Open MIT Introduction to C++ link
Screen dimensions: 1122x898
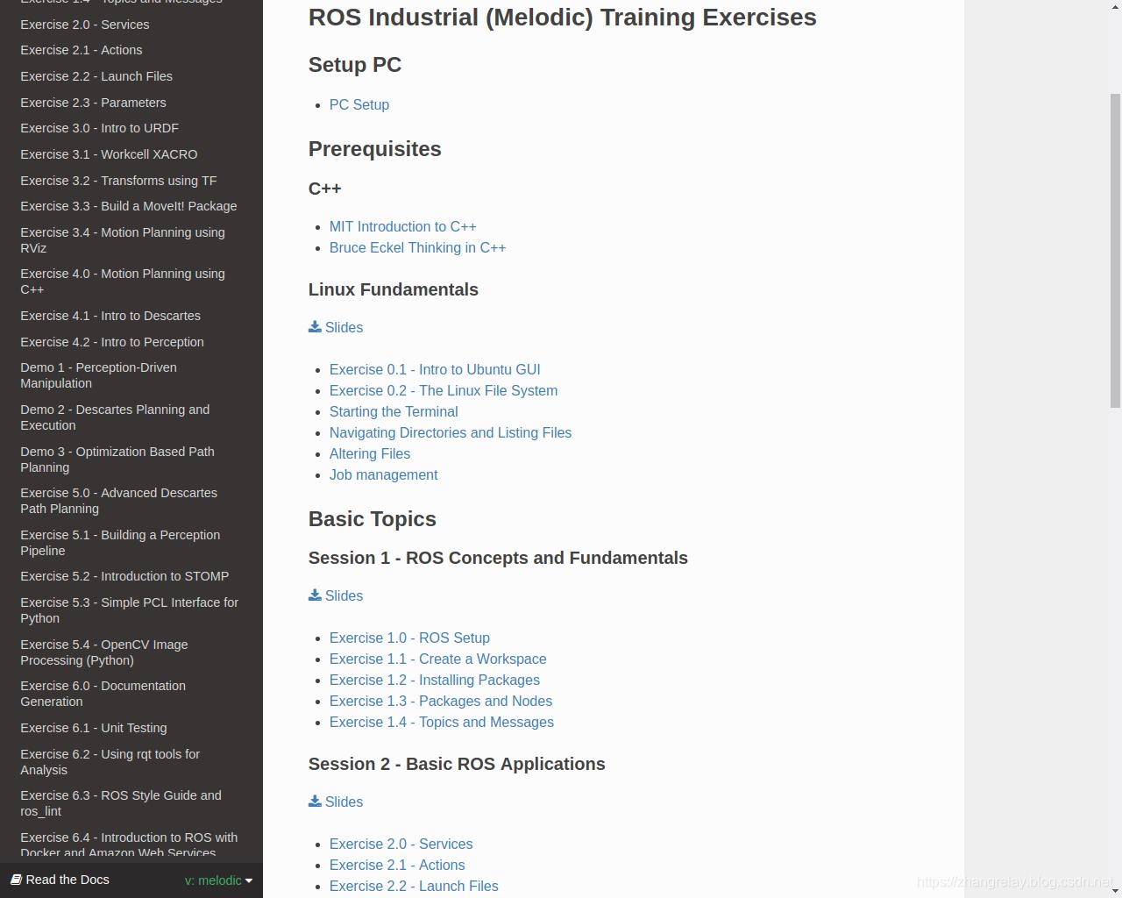click(403, 226)
